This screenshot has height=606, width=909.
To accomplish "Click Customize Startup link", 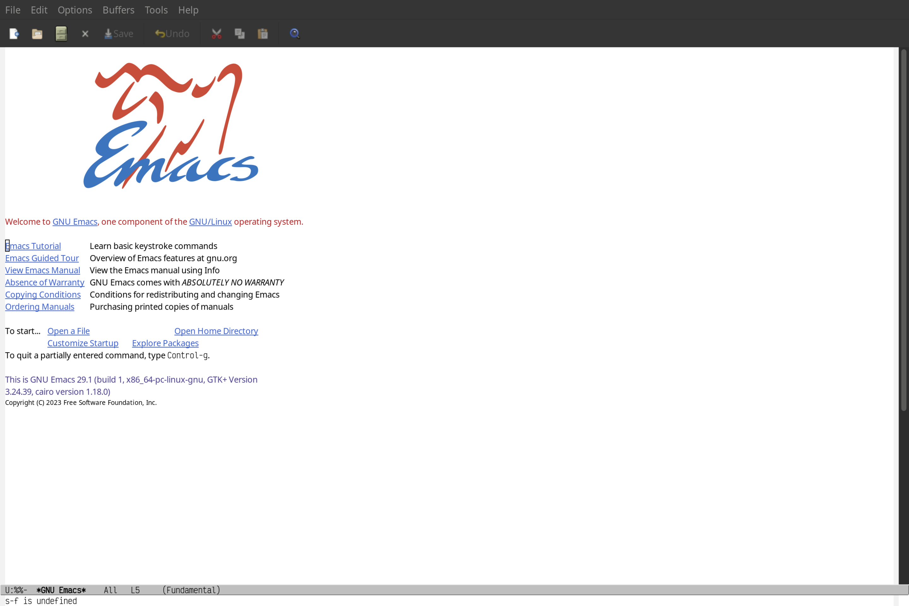I will 82,343.
